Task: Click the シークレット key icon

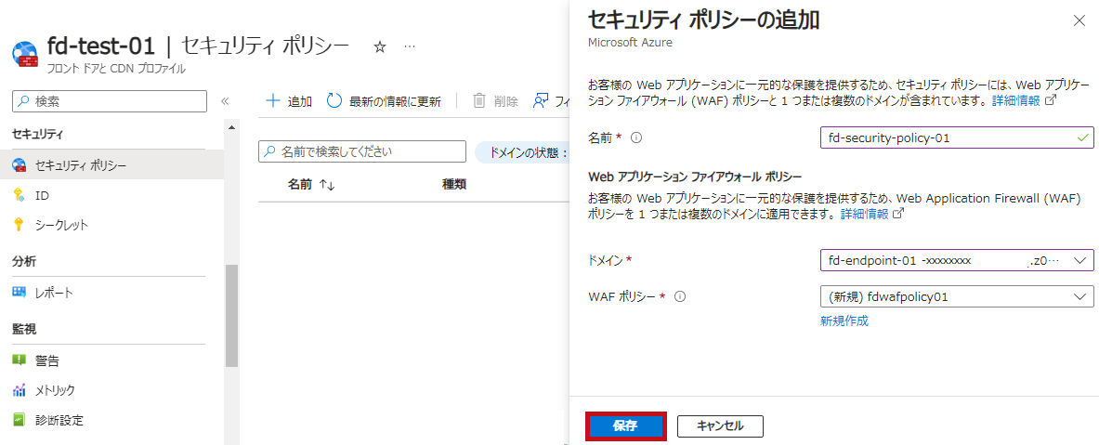Action: pos(19,225)
